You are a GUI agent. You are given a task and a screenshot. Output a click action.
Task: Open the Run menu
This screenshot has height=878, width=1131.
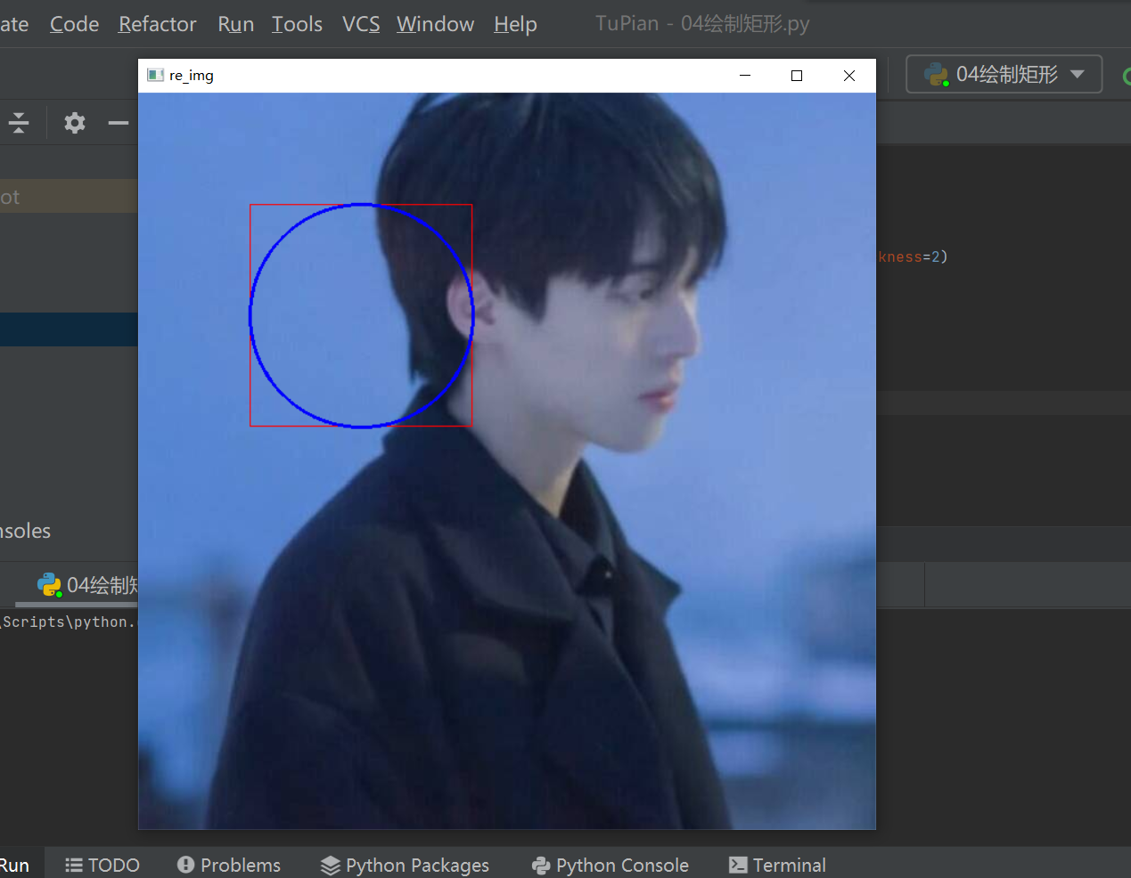(235, 24)
